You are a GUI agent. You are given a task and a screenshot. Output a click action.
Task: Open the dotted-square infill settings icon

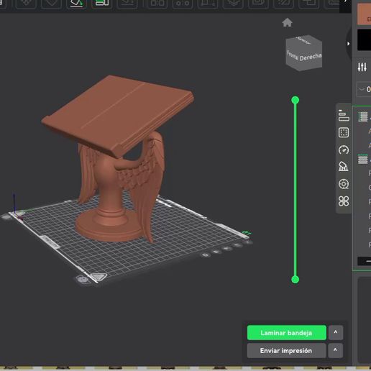[344, 132]
